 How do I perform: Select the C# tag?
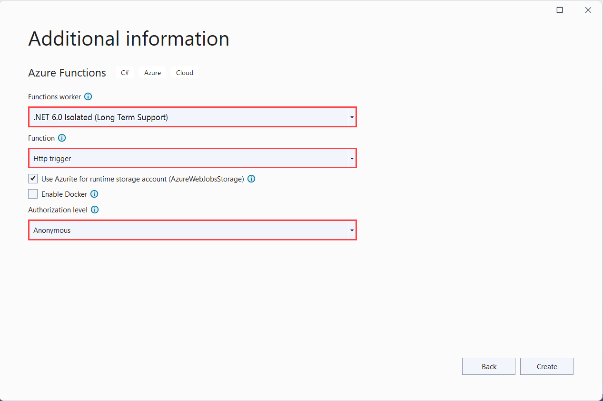tap(125, 72)
